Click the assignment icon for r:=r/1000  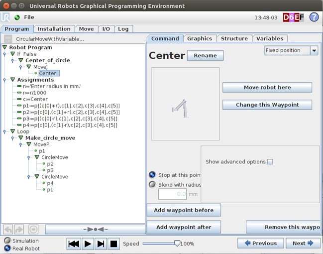click(19, 93)
